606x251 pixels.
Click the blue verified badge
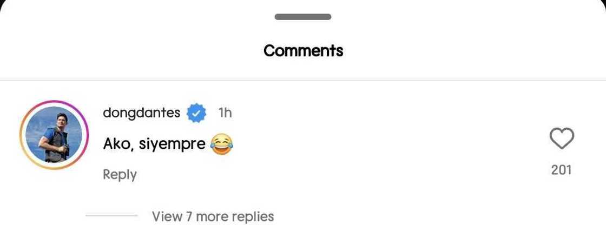(196, 113)
